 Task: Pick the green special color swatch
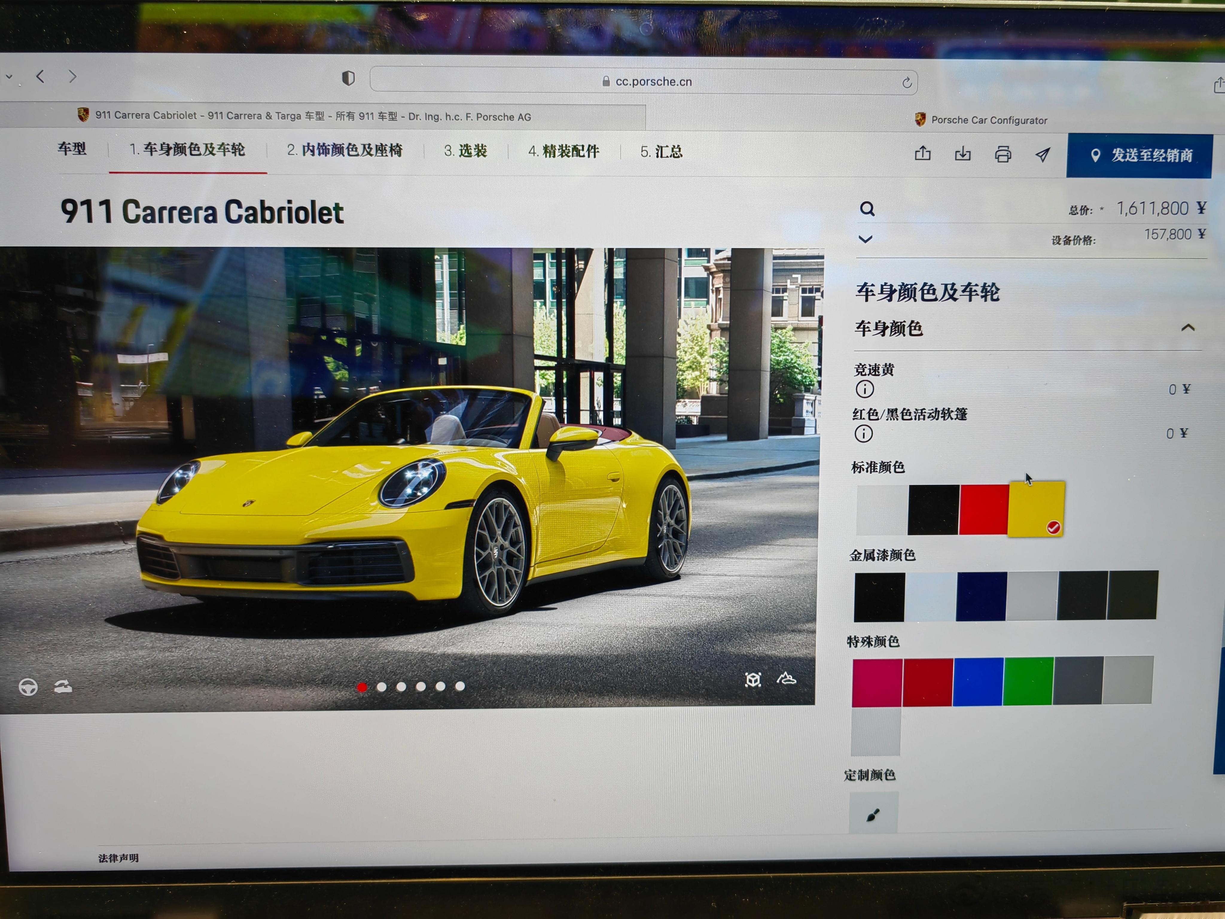click(1028, 681)
